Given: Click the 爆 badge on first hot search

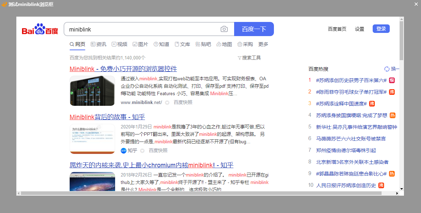Looking at the screenshot, I should (x=392, y=80).
